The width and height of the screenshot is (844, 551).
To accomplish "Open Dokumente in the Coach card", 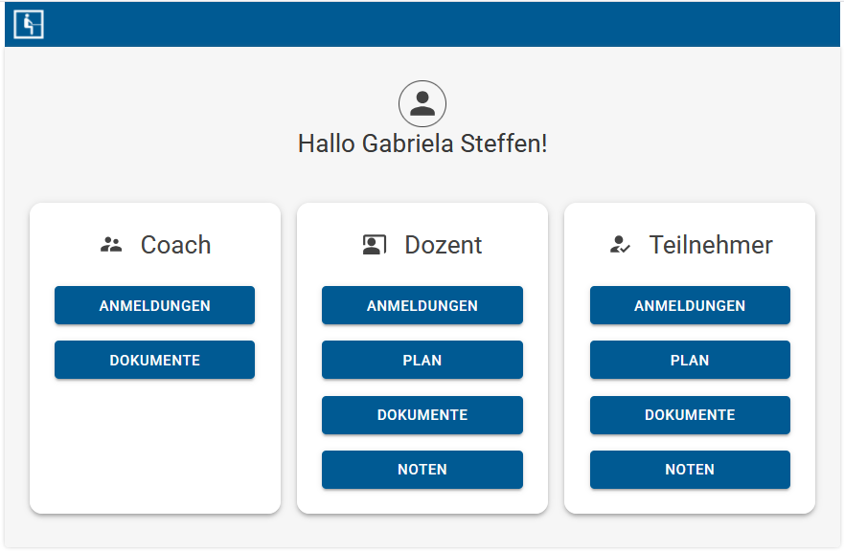I will (x=154, y=360).
